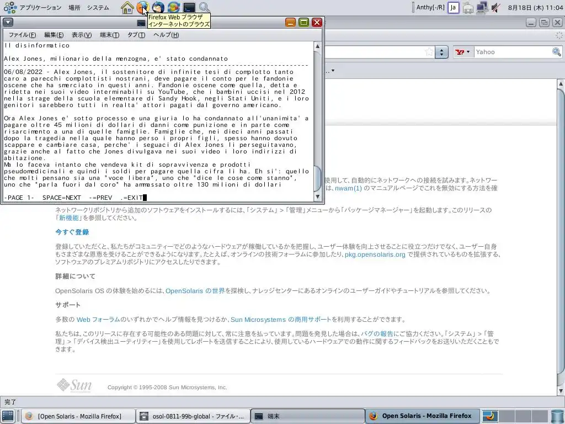Image resolution: width=565 pixels, height=424 pixels.
Task: Open the タブ menu in terminal
Action: [136, 35]
